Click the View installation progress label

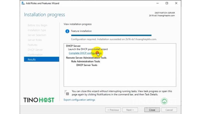coord(78,24)
